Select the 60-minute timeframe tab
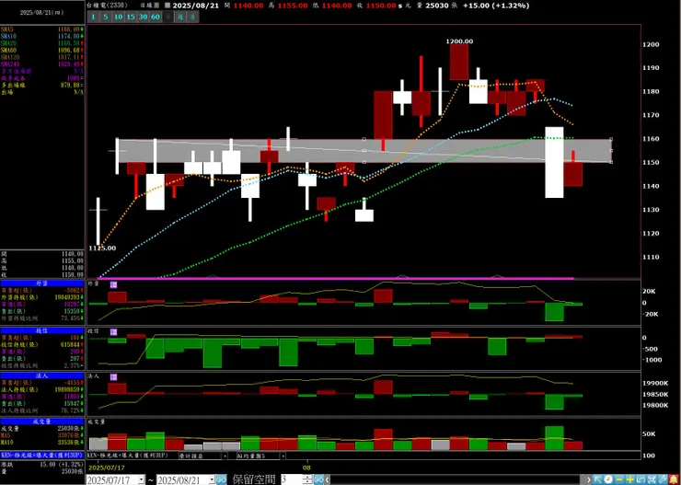This screenshot has width=681, height=485. coord(156,17)
